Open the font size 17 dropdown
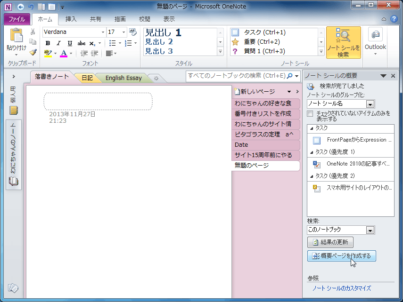403x302 pixels. (x=123, y=32)
